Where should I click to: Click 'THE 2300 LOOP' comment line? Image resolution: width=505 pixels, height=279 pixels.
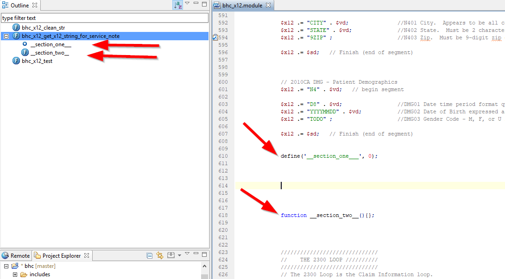coord(329,260)
